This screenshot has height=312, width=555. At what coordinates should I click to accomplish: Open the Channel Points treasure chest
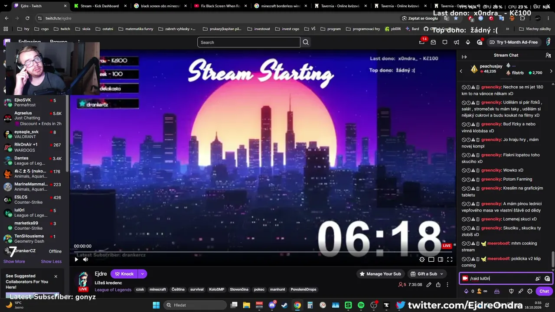[497, 291]
